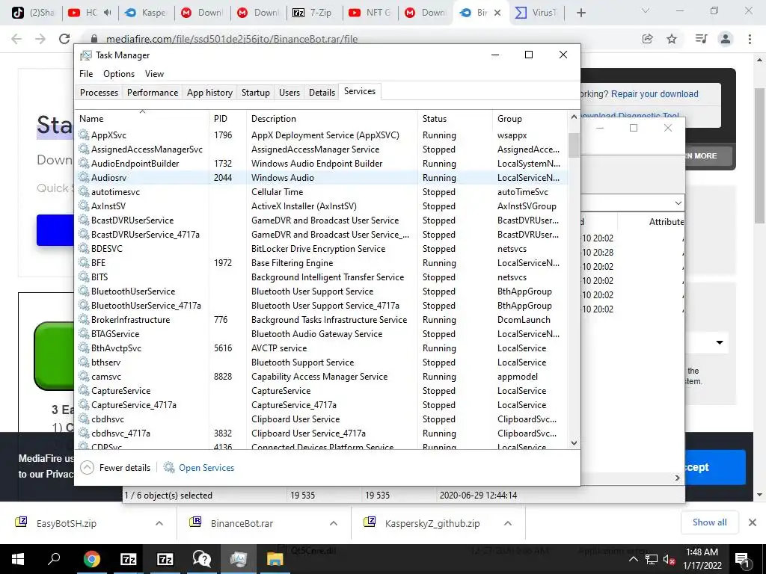766x574 pixels.
Task: Switch to the App history tab
Action: click(x=209, y=92)
